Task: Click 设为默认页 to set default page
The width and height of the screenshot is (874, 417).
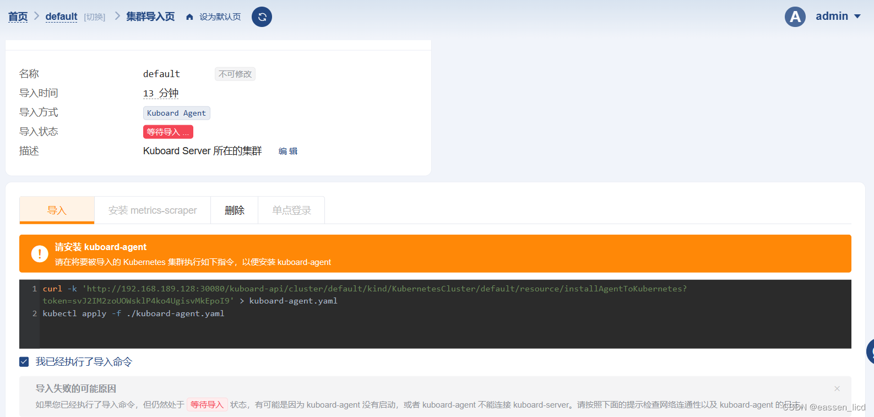Action: [x=220, y=17]
